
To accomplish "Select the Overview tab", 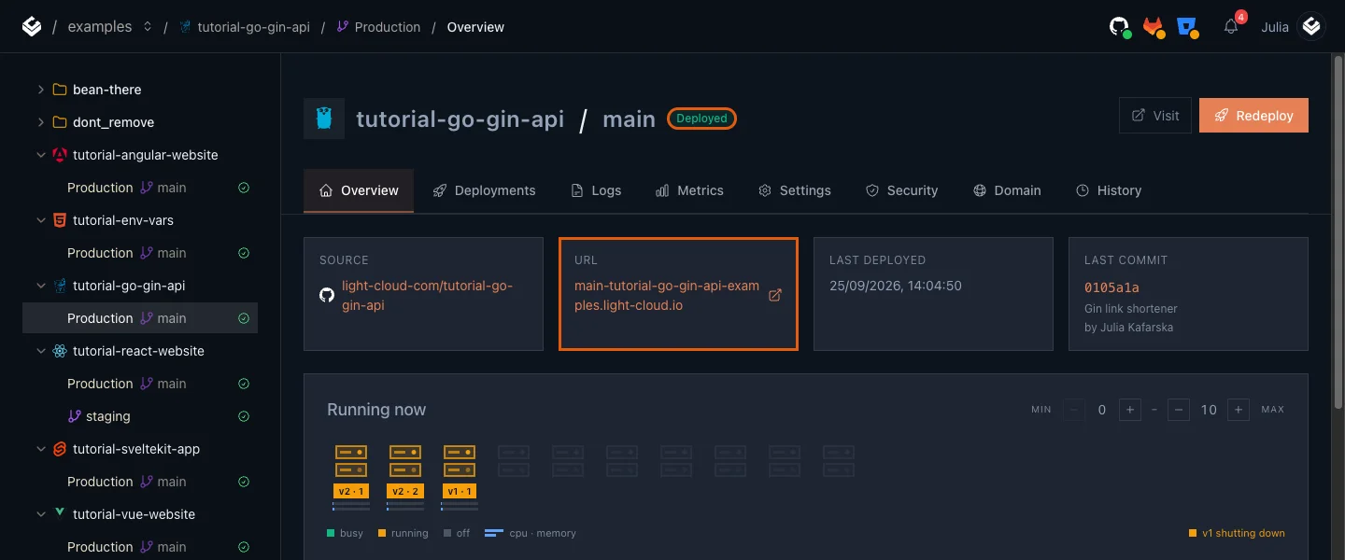I will 359,190.
